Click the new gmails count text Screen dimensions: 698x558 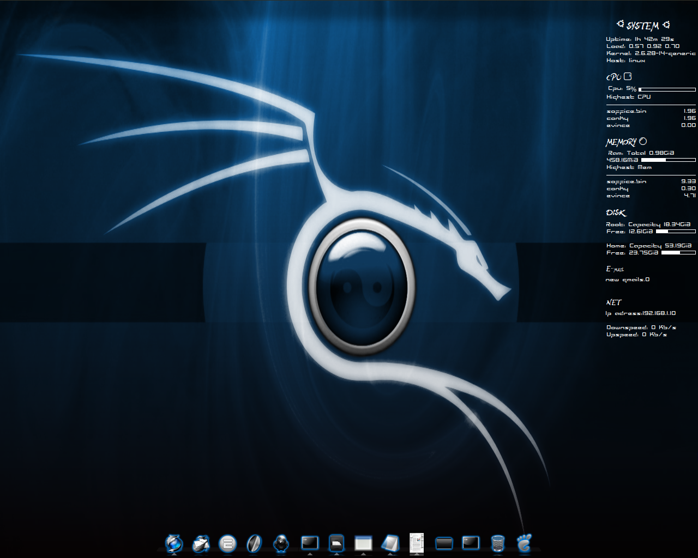(628, 280)
